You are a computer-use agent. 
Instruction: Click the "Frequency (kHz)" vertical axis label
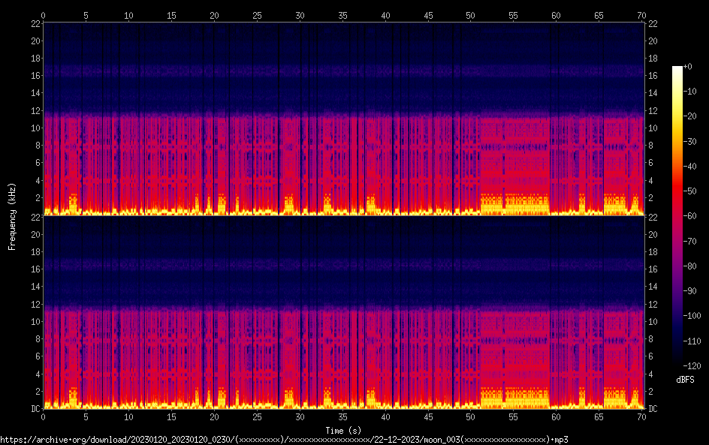12,215
